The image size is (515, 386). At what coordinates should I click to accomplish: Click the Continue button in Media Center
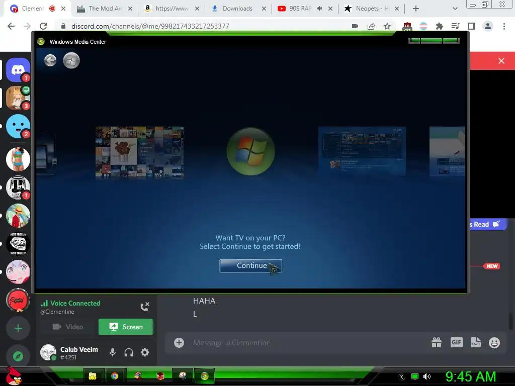(x=250, y=265)
